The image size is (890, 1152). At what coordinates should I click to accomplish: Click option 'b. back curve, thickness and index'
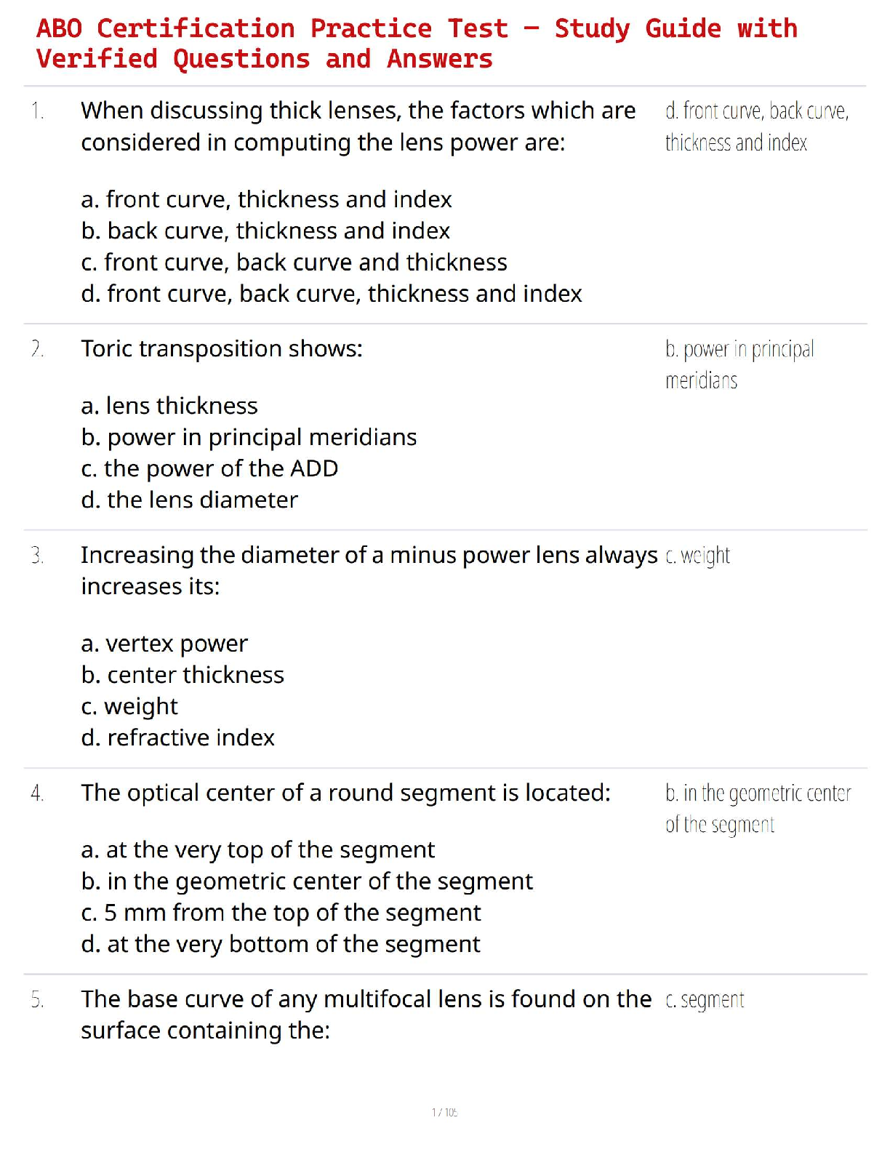(x=265, y=231)
